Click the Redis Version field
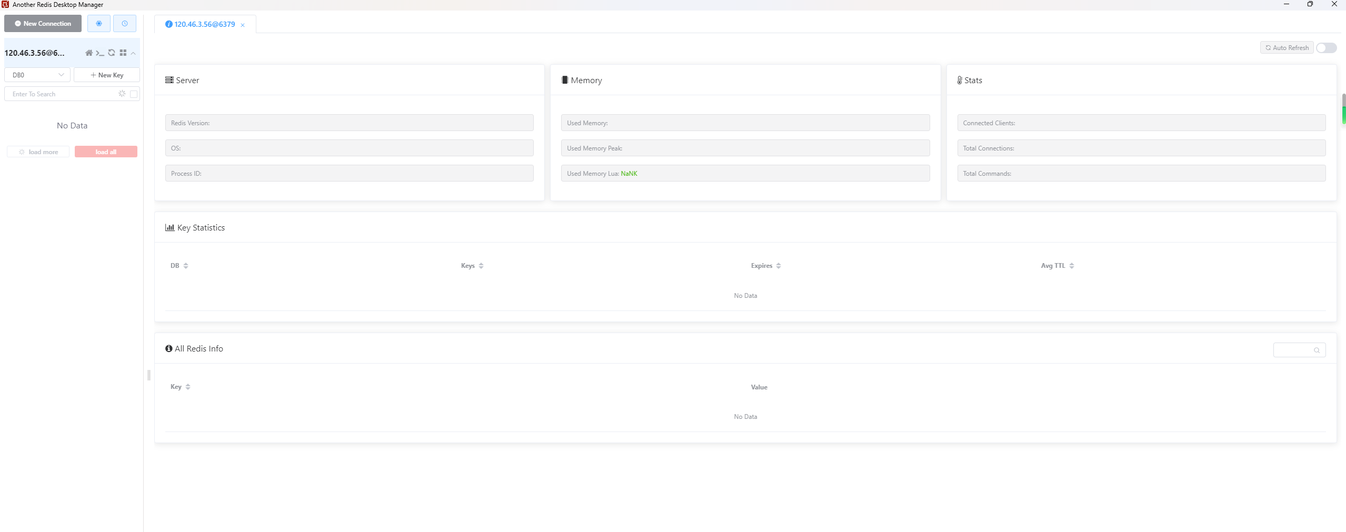The image size is (1346, 532). [x=349, y=123]
